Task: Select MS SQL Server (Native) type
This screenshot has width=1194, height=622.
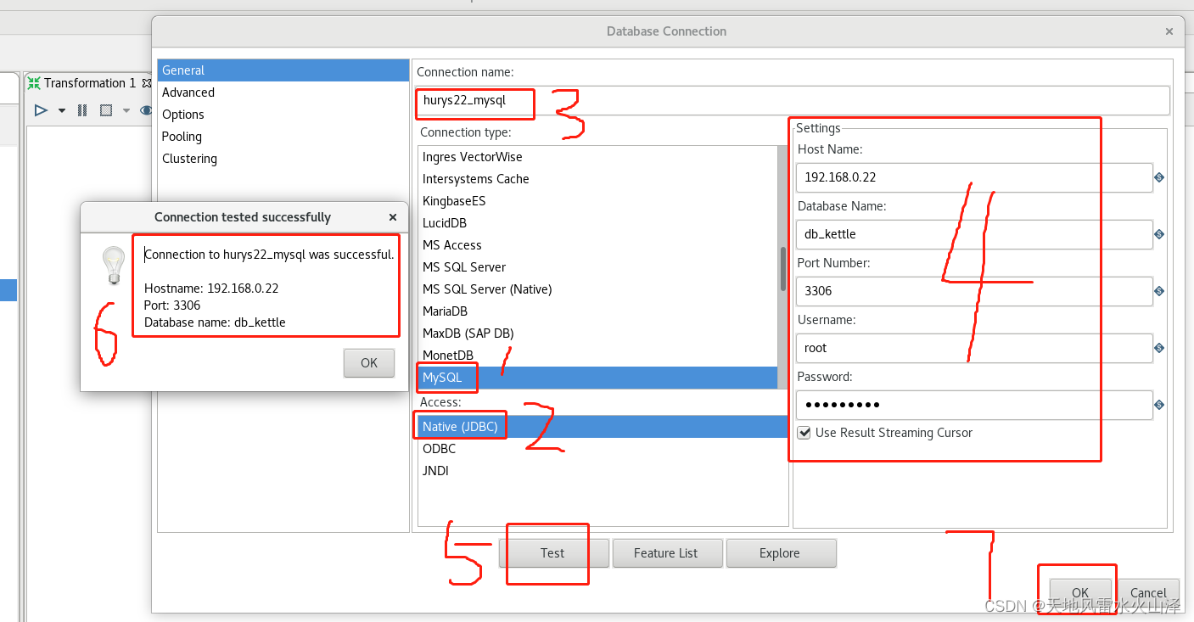Action: point(597,289)
